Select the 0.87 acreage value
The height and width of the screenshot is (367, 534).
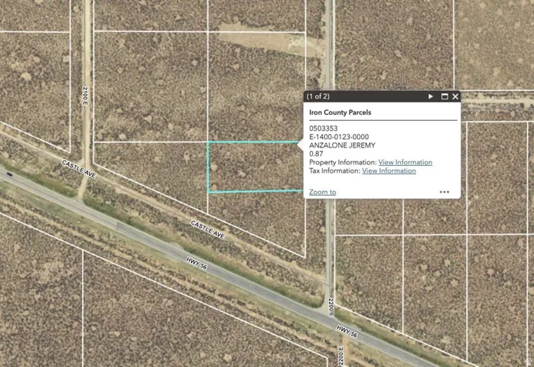(x=316, y=154)
